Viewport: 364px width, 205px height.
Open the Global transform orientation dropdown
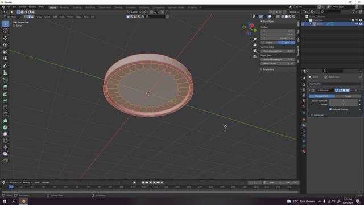tap(134, 12)
